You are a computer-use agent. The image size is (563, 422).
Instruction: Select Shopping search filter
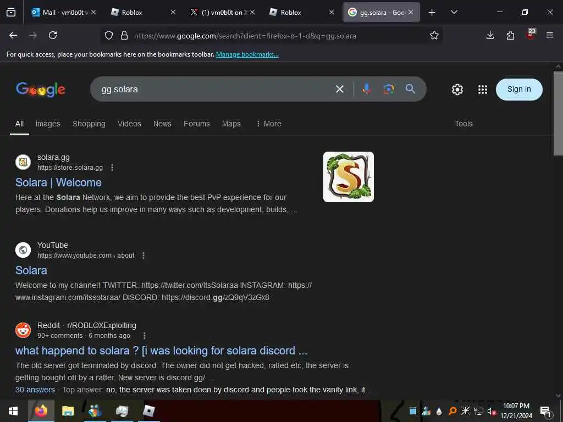(89, 124)
